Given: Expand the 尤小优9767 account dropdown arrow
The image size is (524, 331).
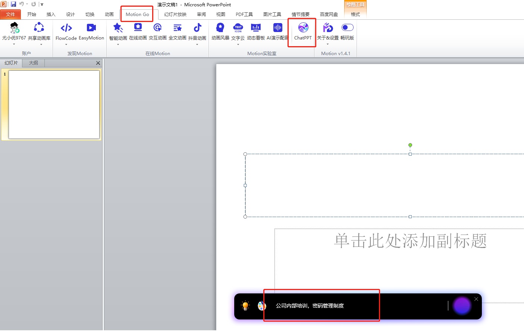Looking at the screenshot, I should click(x=14, y=44).
